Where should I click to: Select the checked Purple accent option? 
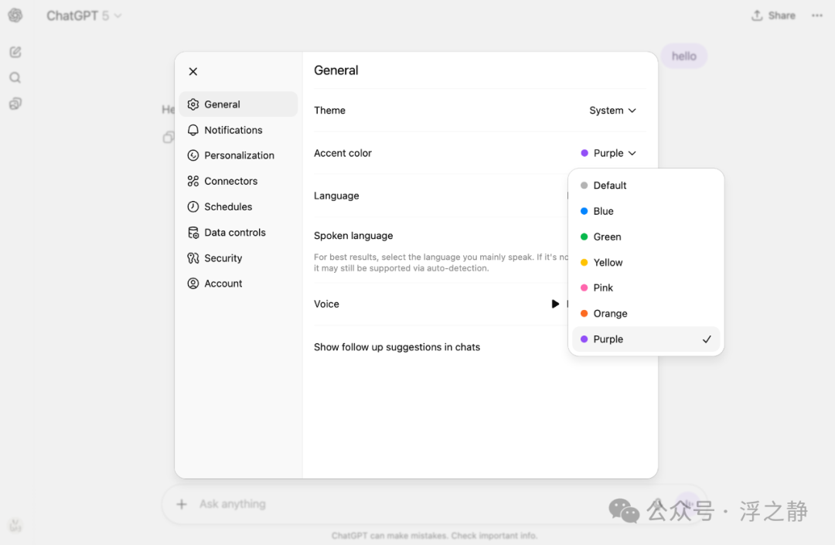(646, 339)
